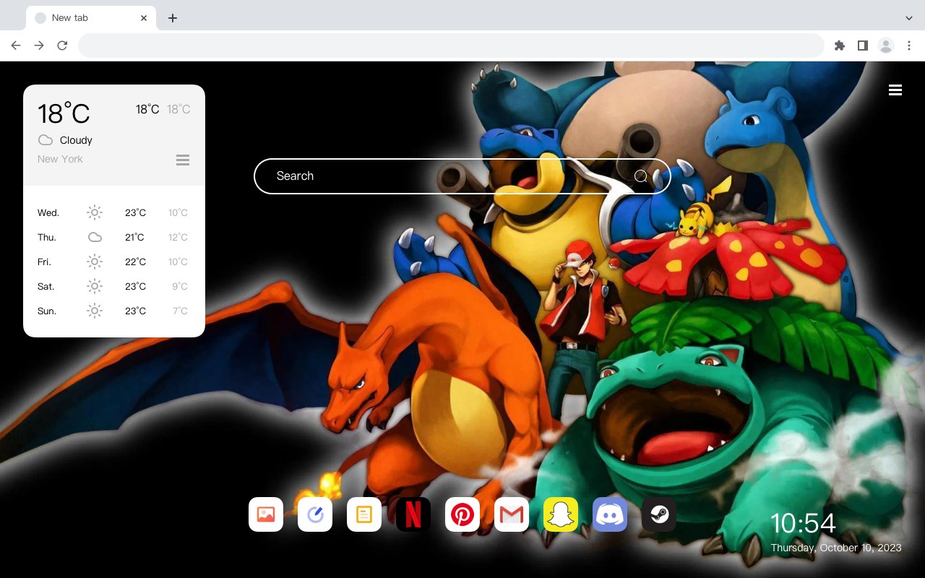This screenshot has height=578, width=925.
Task: Click the sun icon in Wed. row
Action: [95, 212]
